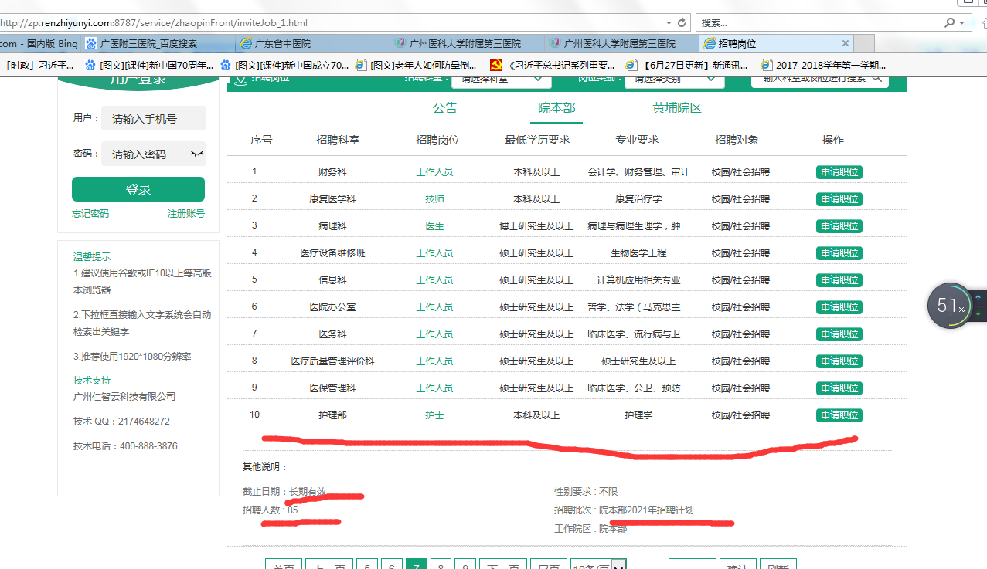Click the 51% floating speed widget

click(950, 306)
